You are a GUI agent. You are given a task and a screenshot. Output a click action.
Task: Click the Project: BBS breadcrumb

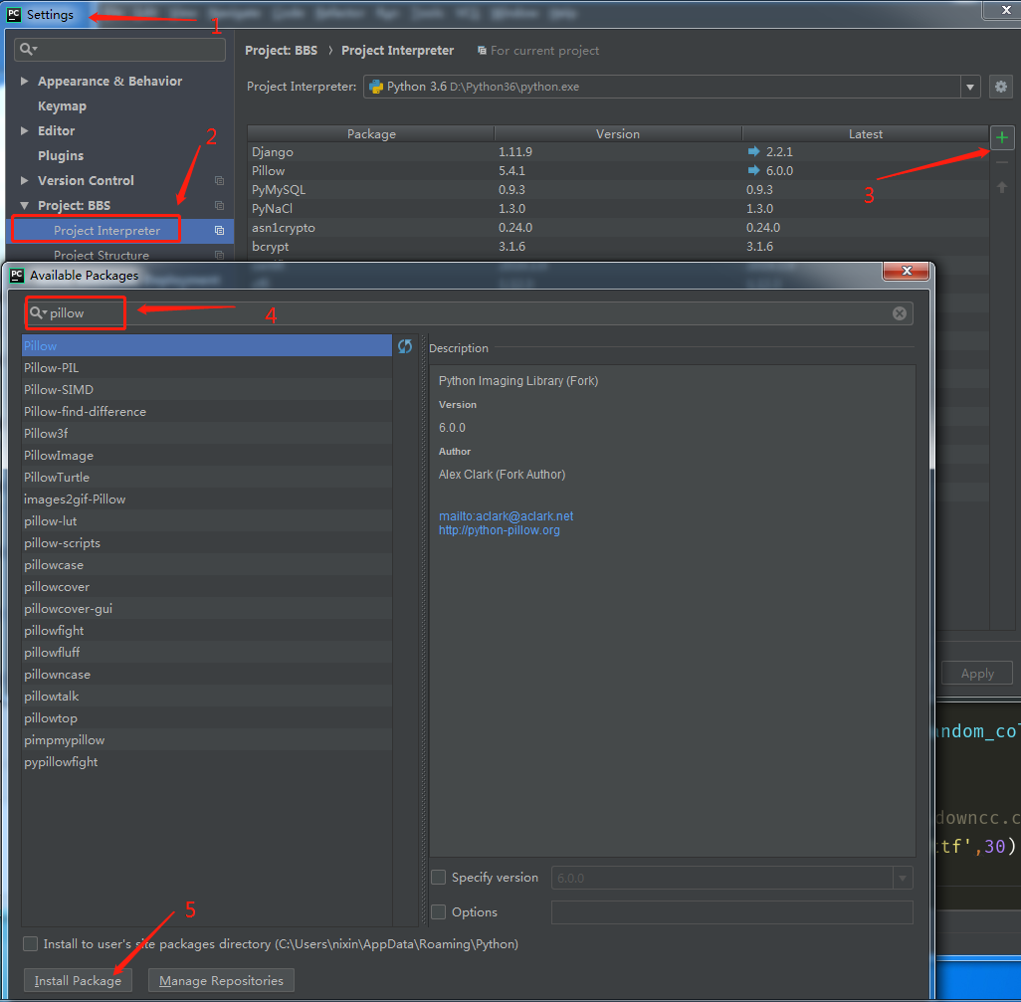coord(281,50)
